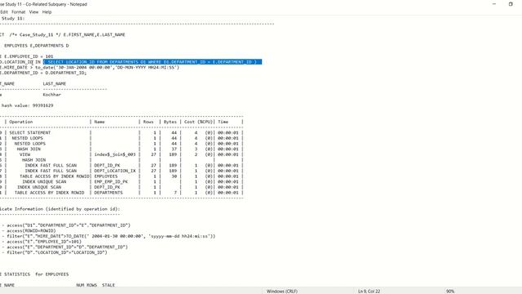Click the access EMPLOYEE_ID=101 predicate line
This screenshot has height=294, width=522.
coord(44,242)
